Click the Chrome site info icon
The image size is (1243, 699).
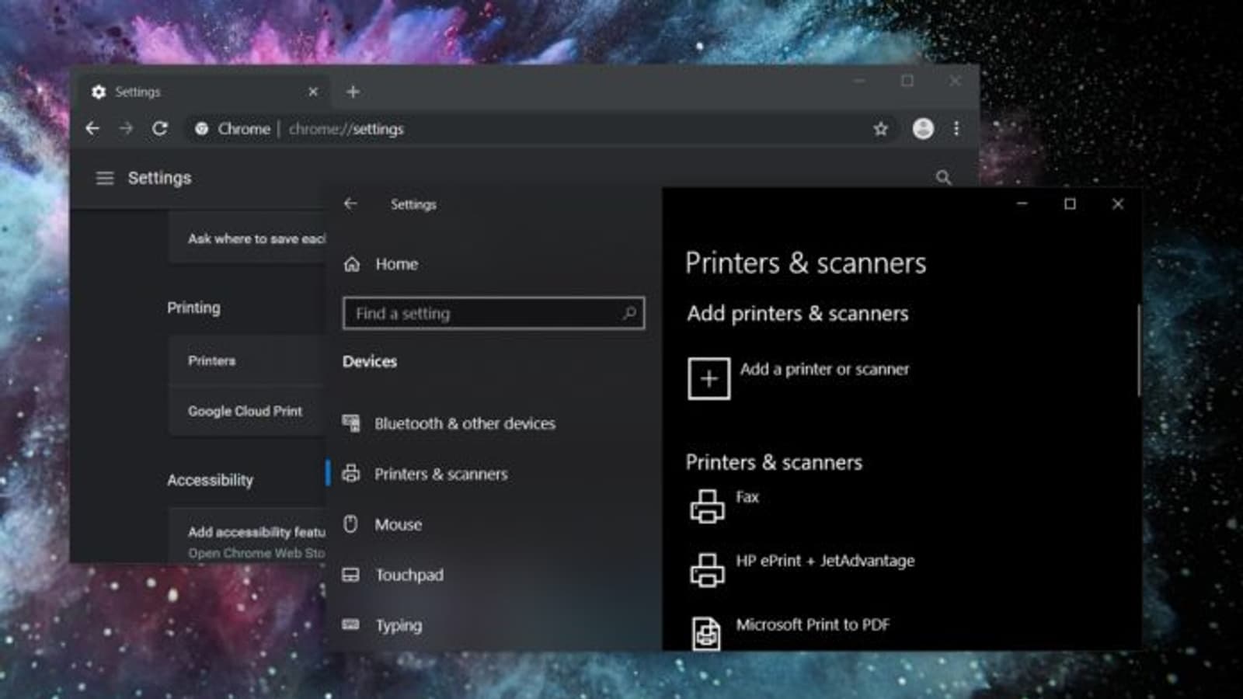tap(201, 129)
